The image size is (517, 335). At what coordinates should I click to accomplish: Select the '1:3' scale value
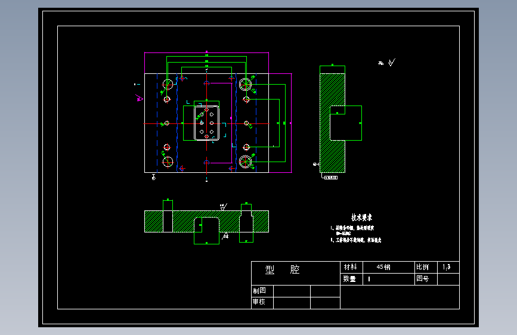[x=447, y=267]
